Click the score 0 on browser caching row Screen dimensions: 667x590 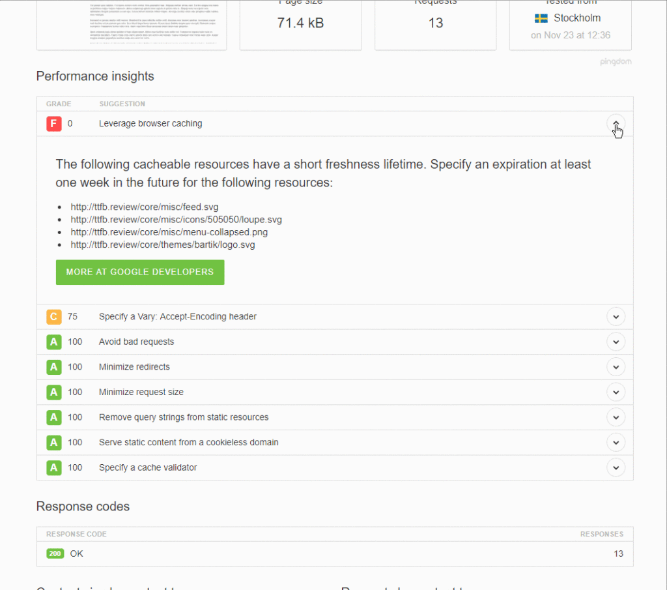point(70,123)
